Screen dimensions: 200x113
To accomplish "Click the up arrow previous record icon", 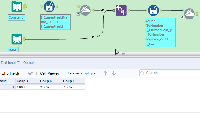I will [x=105, y=73].
